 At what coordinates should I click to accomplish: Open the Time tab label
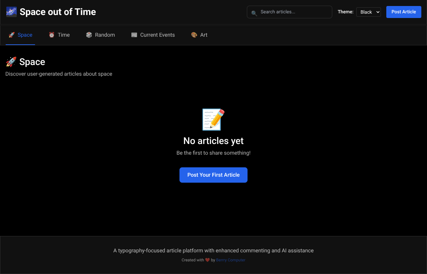63,35
